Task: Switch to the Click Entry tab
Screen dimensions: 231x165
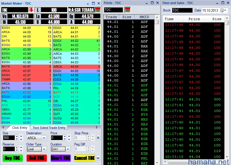Action: [20, 128]
